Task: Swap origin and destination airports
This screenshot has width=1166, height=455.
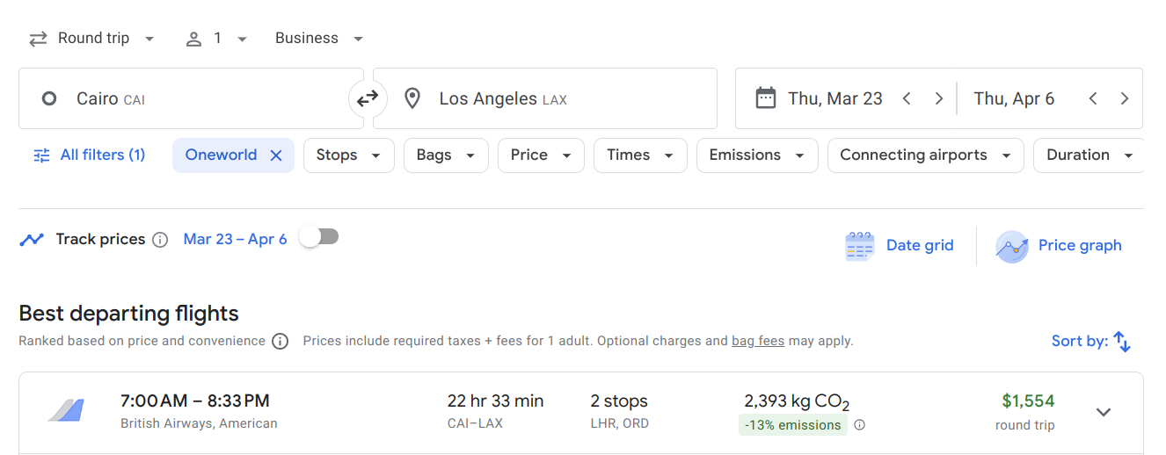Action: coord(368,98)
